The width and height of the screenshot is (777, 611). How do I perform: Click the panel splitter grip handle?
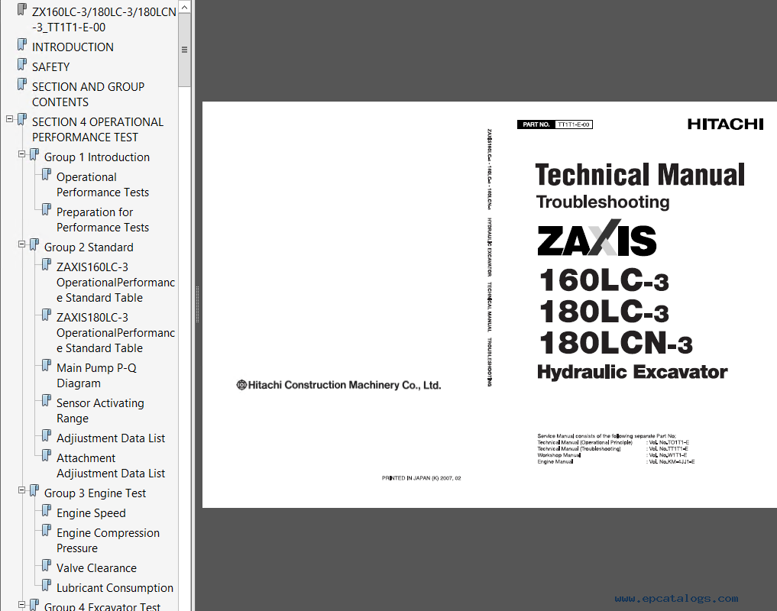click(x=197, y=305)
